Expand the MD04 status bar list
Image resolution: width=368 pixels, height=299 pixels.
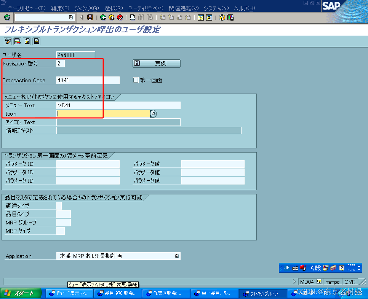click(319, 282)
